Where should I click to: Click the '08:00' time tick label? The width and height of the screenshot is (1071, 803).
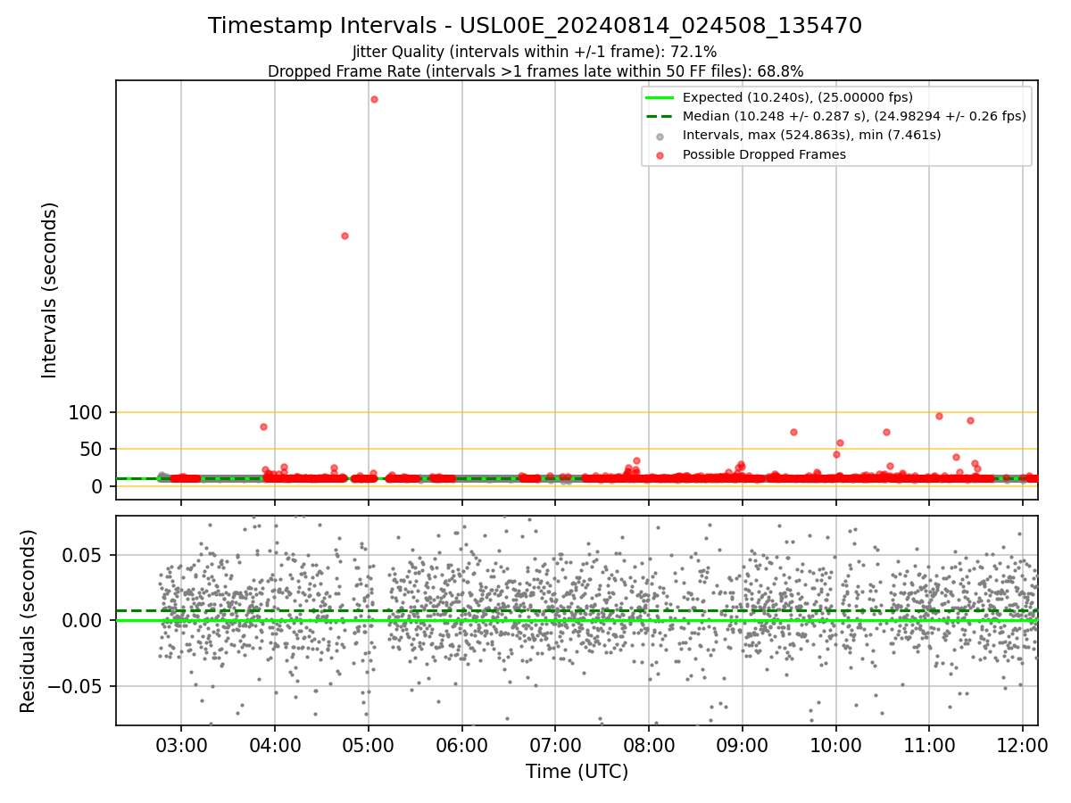649,744
